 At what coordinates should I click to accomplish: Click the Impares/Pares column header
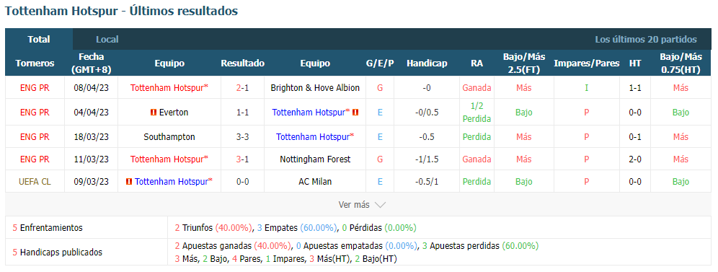coord(587,63)
